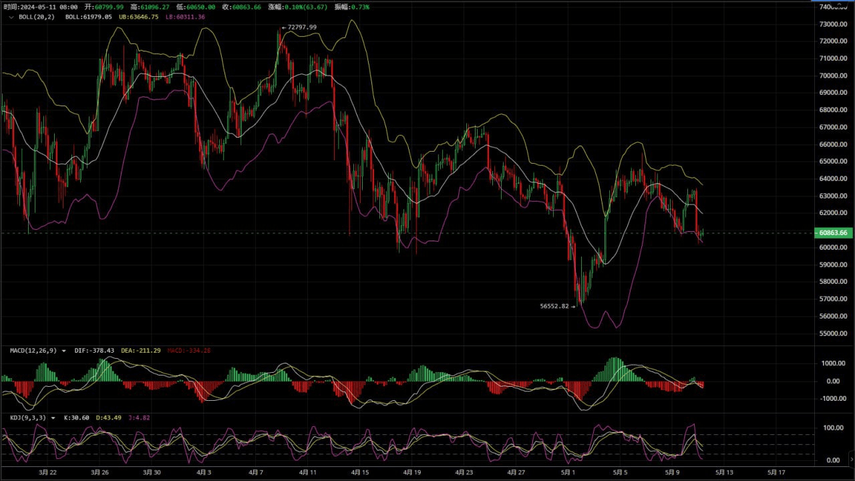
Task: Click the 5月 1 date label
Action: coord(568,472)
